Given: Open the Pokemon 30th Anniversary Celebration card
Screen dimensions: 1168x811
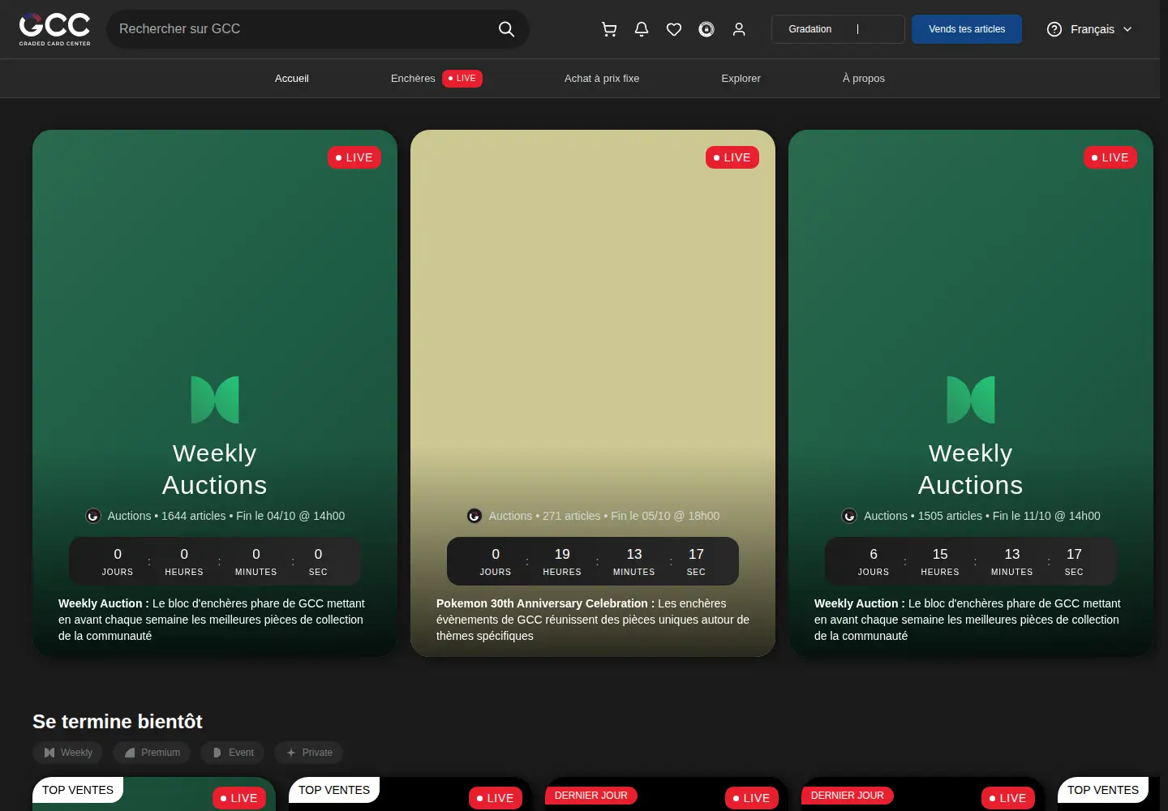Looking at the screenshot, I should pos(593,393).
